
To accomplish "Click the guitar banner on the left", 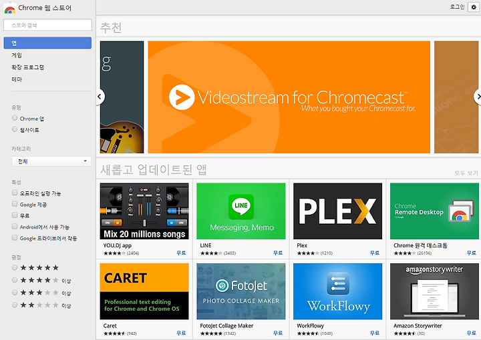I will (x=122, y=97).
